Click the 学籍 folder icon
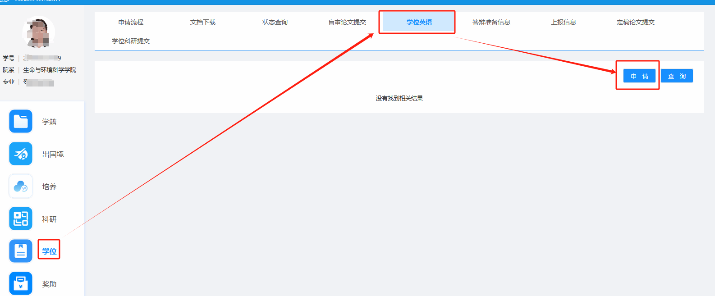 click(21, 122)
